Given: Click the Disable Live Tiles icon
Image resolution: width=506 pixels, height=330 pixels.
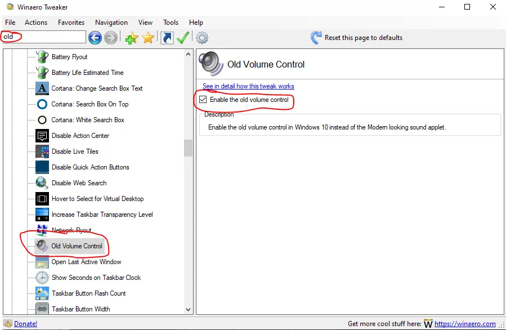Looking at the screenshot, I should click(42, 151).
